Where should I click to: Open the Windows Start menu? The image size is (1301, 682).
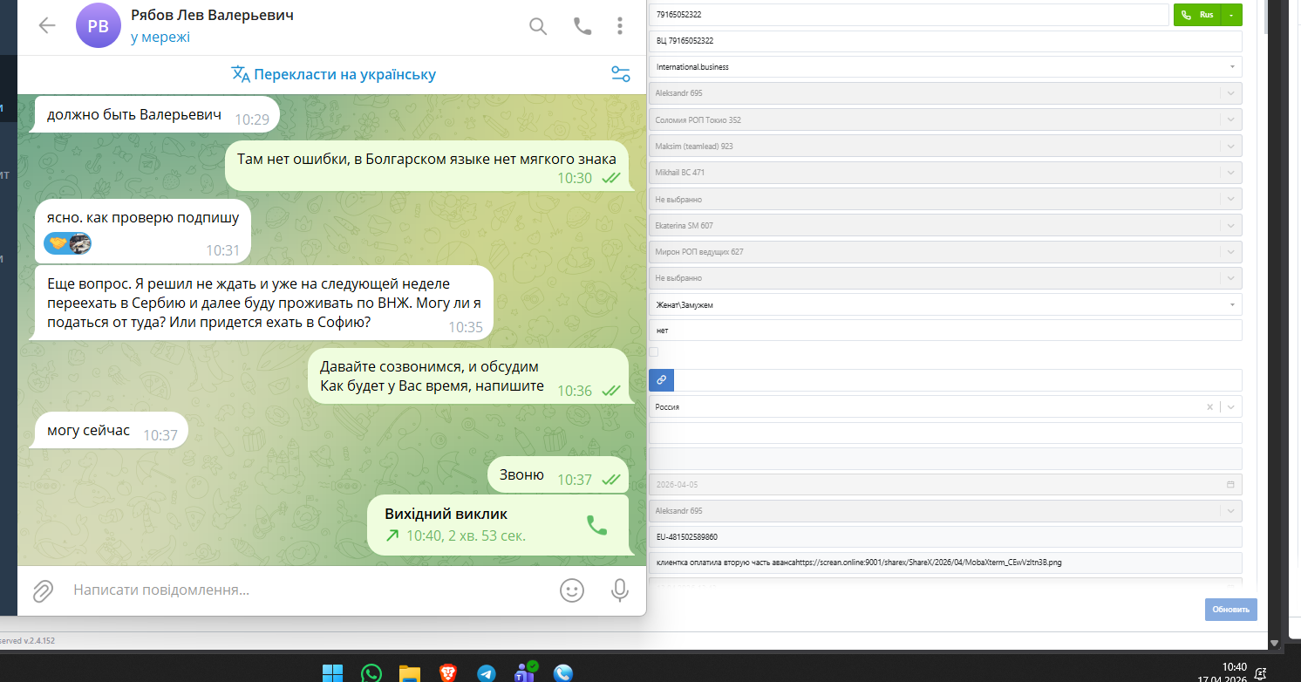coord(332,673)
